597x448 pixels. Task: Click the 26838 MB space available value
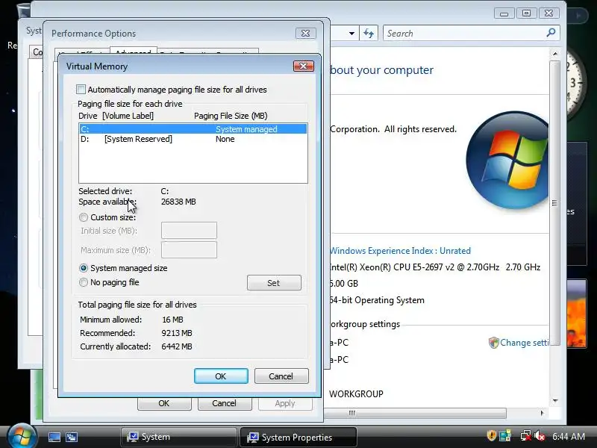(178, 202)
